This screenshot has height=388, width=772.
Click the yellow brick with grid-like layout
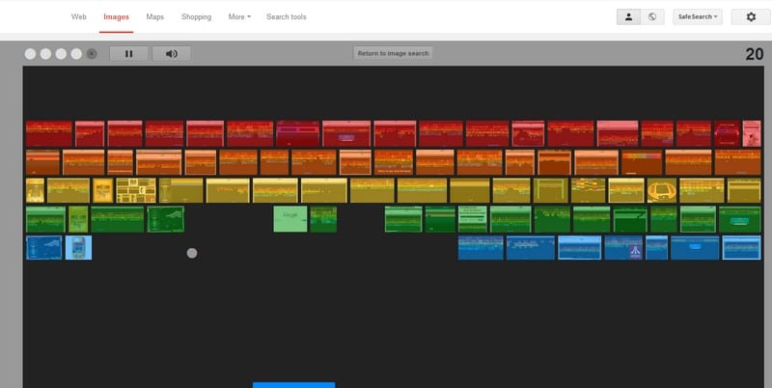pyautogui.click(x=136, y=190)
